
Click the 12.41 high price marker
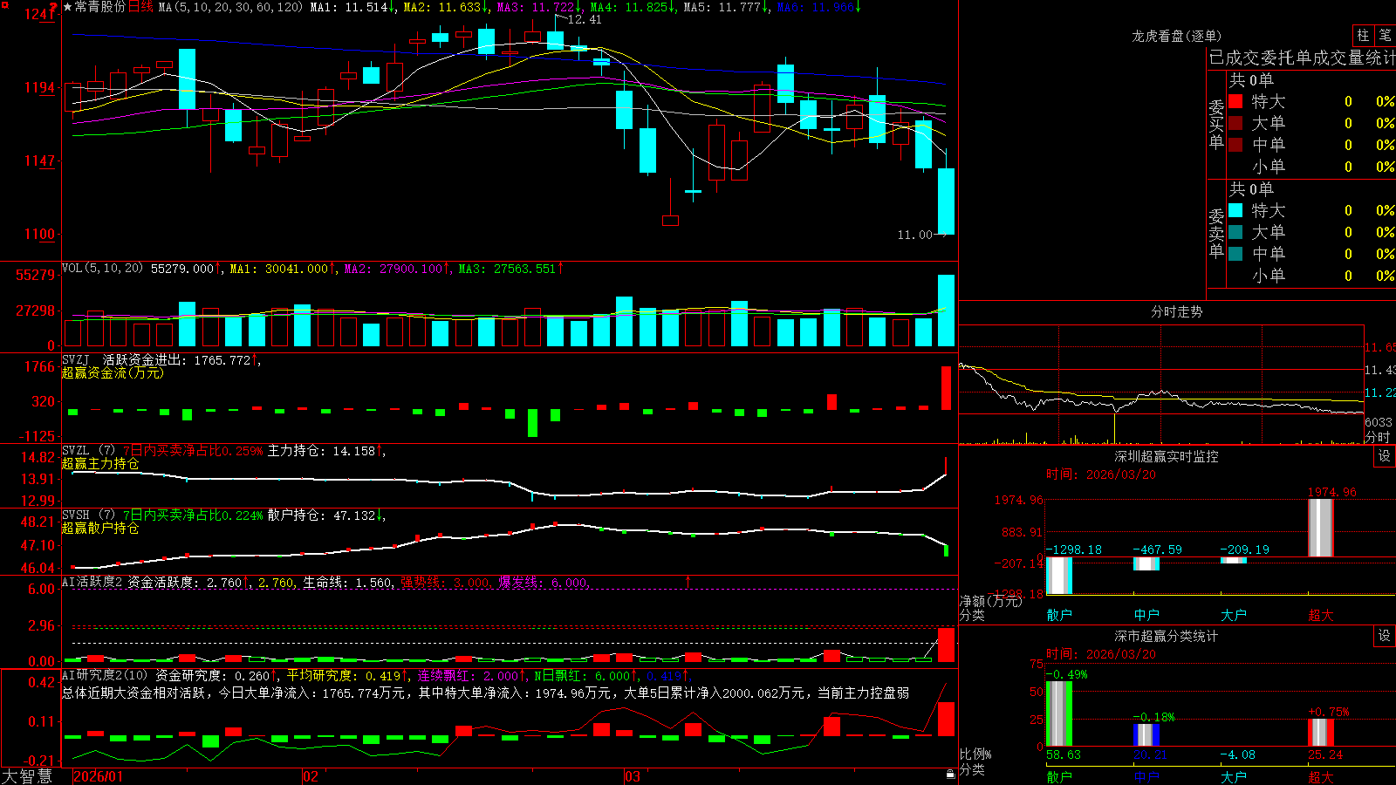coord(584,19)
